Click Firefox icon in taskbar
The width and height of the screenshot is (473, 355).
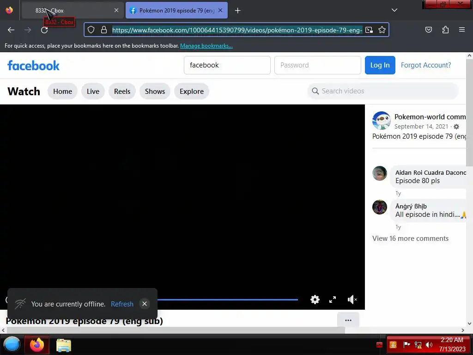[37, 344]
